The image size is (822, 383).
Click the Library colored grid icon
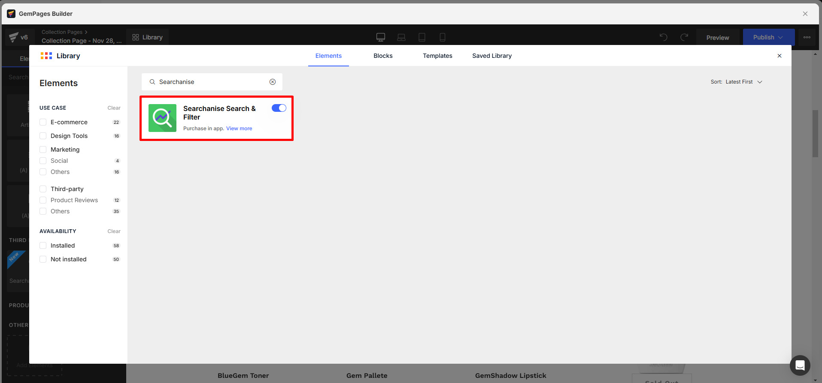click(x=46, y=56)
